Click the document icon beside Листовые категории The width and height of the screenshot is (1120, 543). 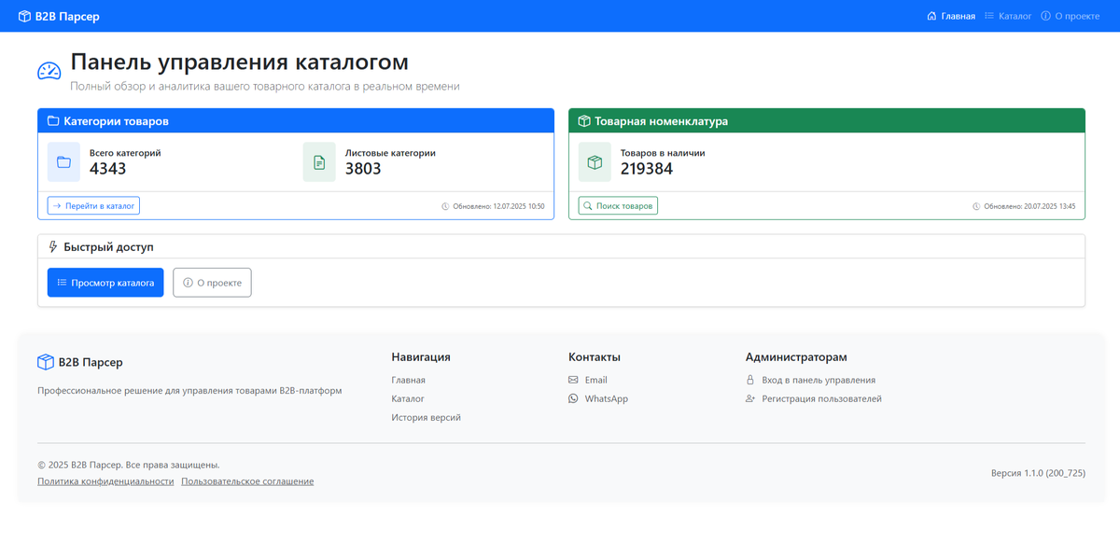pos(318,161)
